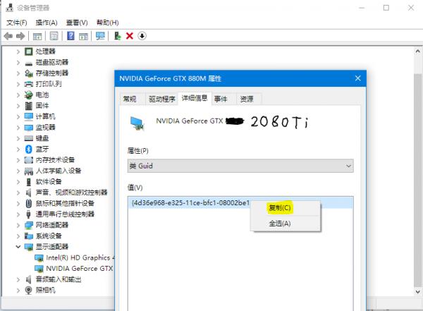The image size is (423, 311).
Task: Click the 处理器 processor icon
Action: (x=29, y=51)
